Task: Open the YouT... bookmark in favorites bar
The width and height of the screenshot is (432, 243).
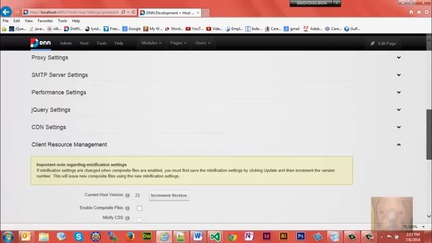Action: tap(194, 28)
